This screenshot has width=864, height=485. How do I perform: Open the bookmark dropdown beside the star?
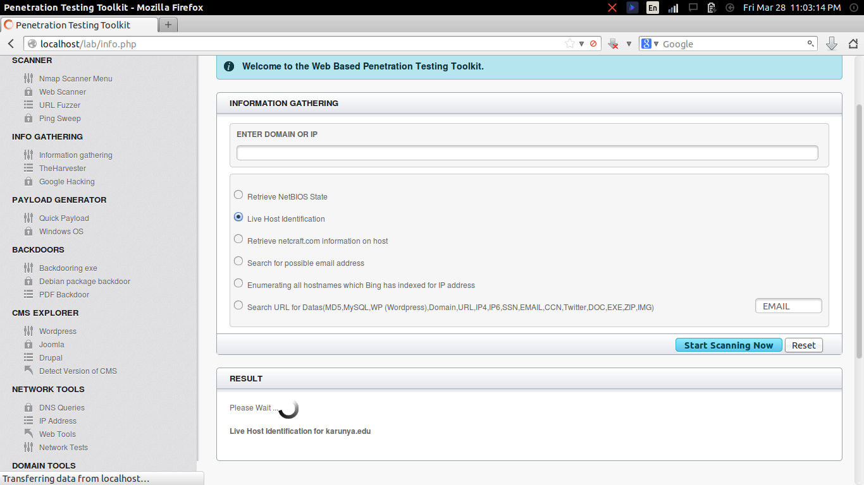click(x=581, y=44)
